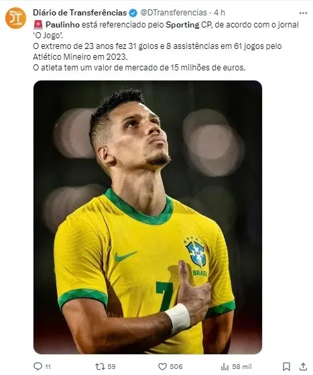Click the blue verified checkmark badge
The image size is (313, 375).
(x=133, y=13)
